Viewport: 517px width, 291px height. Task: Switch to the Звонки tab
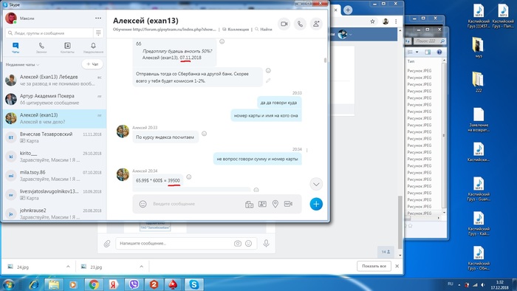coord(41,47)
